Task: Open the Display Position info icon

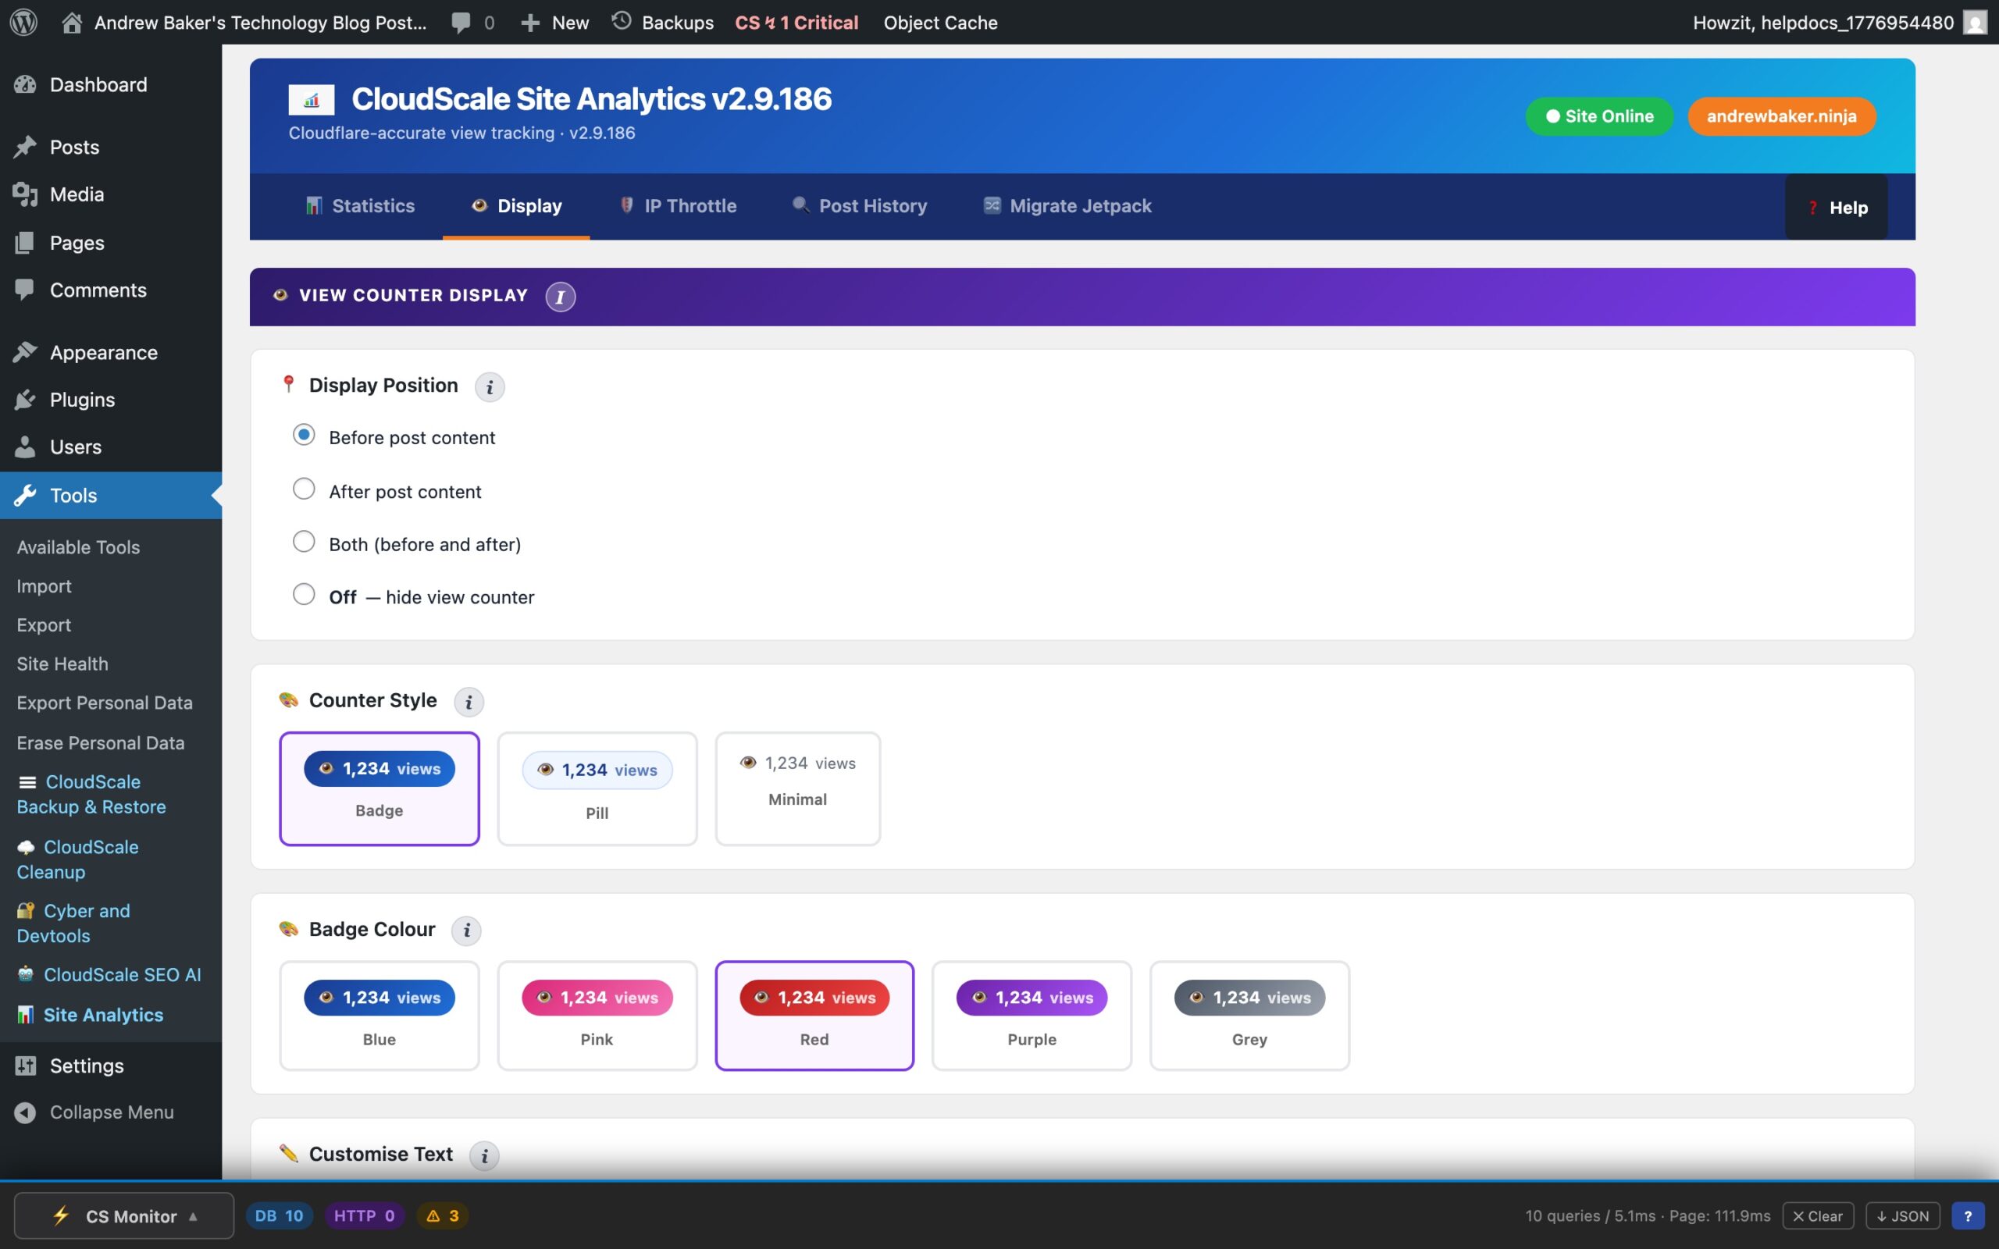Action: click(490, 386)
